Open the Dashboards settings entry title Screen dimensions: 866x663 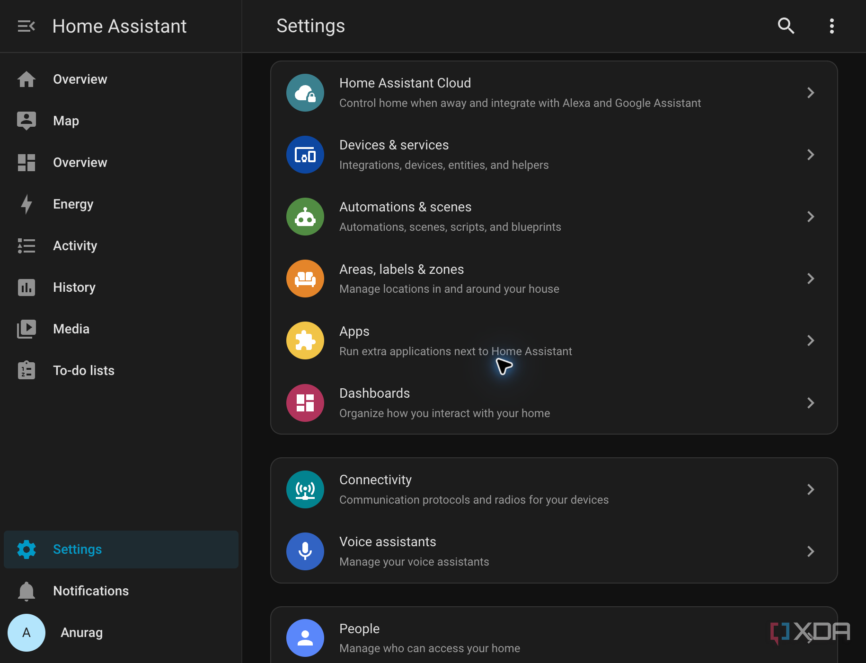(x=374, y=393)
